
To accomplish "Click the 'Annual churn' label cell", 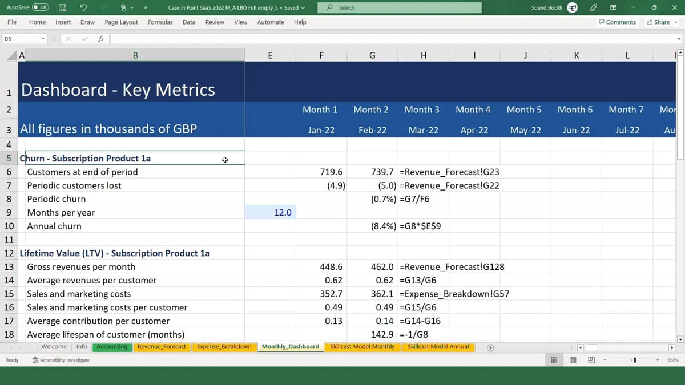I will pos(135,226).
